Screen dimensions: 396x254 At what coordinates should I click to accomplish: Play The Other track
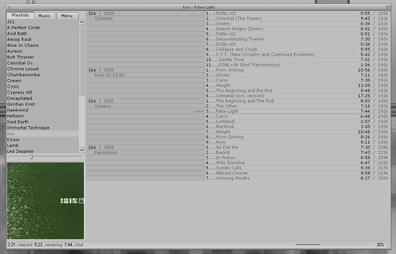click(x=297, y=106)
